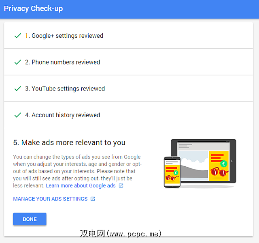Click the Make ads more relevant heading

(x=69, y=142)
